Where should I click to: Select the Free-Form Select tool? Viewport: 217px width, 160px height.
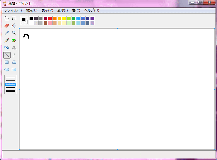click(x=7, y=18)
